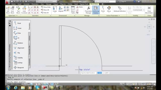
Task: Open the Manage ribbon tab
Action: [49, 4]
